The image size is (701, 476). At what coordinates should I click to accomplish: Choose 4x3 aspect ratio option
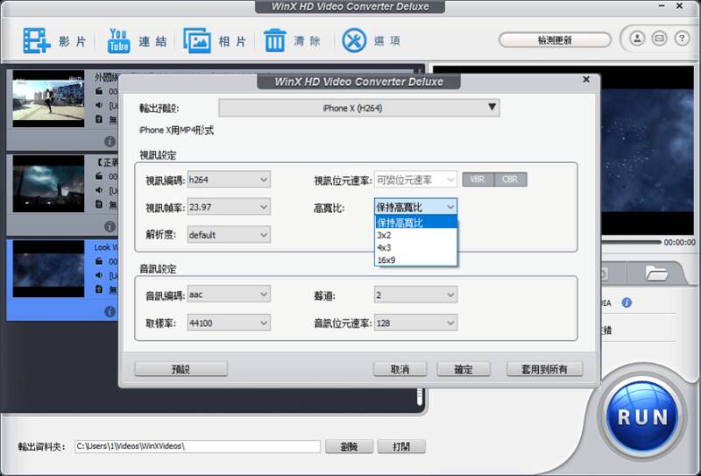click(415, 247)
